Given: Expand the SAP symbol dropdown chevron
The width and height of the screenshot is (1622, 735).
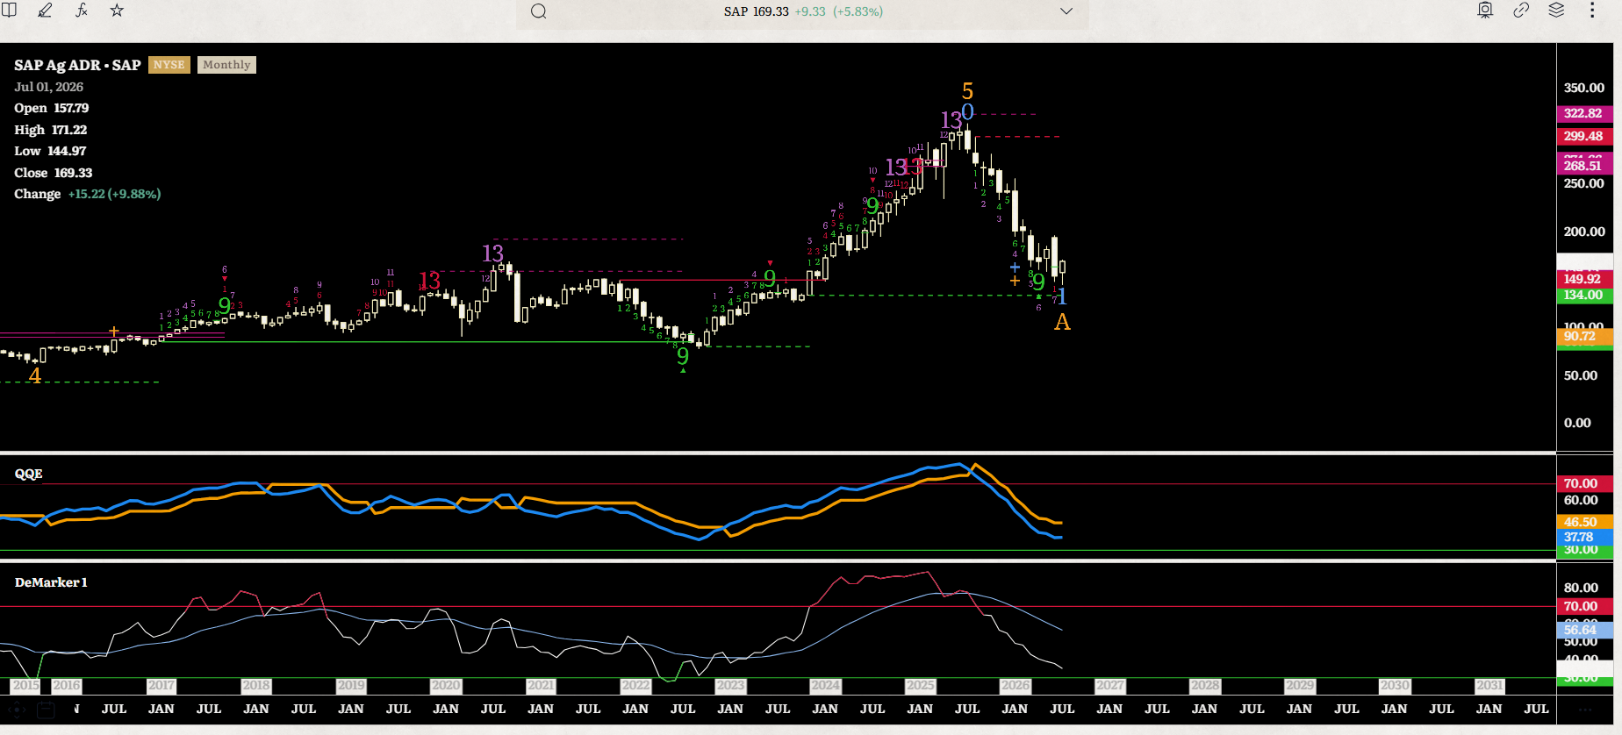Looking at the screenshot, I should pyautogui.click(x=1066, y=11).
